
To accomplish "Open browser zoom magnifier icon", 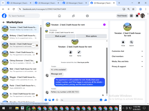I will point(128,9).
